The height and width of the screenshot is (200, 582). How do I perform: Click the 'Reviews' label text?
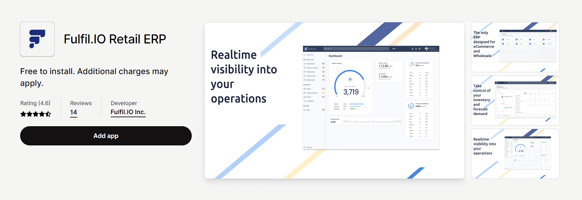(81, 103)
